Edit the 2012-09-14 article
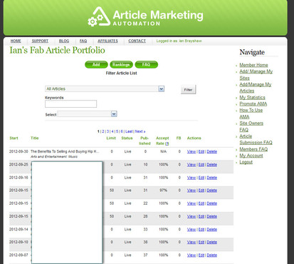The height and width of the screenshot is (264, 294). point(201,230)
